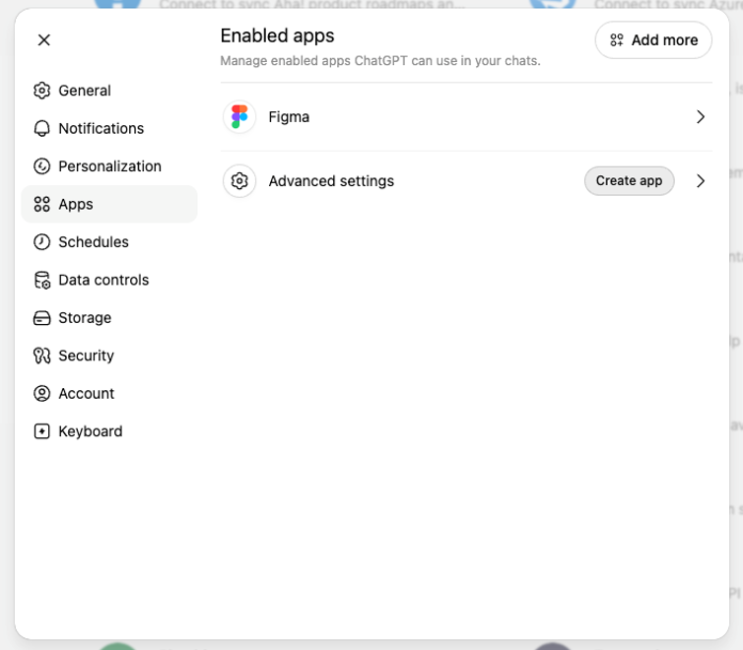This screenshot has height=650, width=743.
Task: Click the Notifications bell icon
Action: tap(41, 128)
